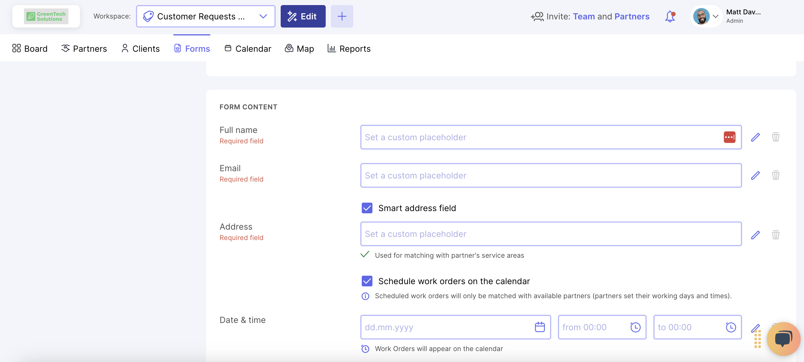Click clock icon in to-time field
The width and height of the screenshot is (804, 362).
tap(731, 327)
